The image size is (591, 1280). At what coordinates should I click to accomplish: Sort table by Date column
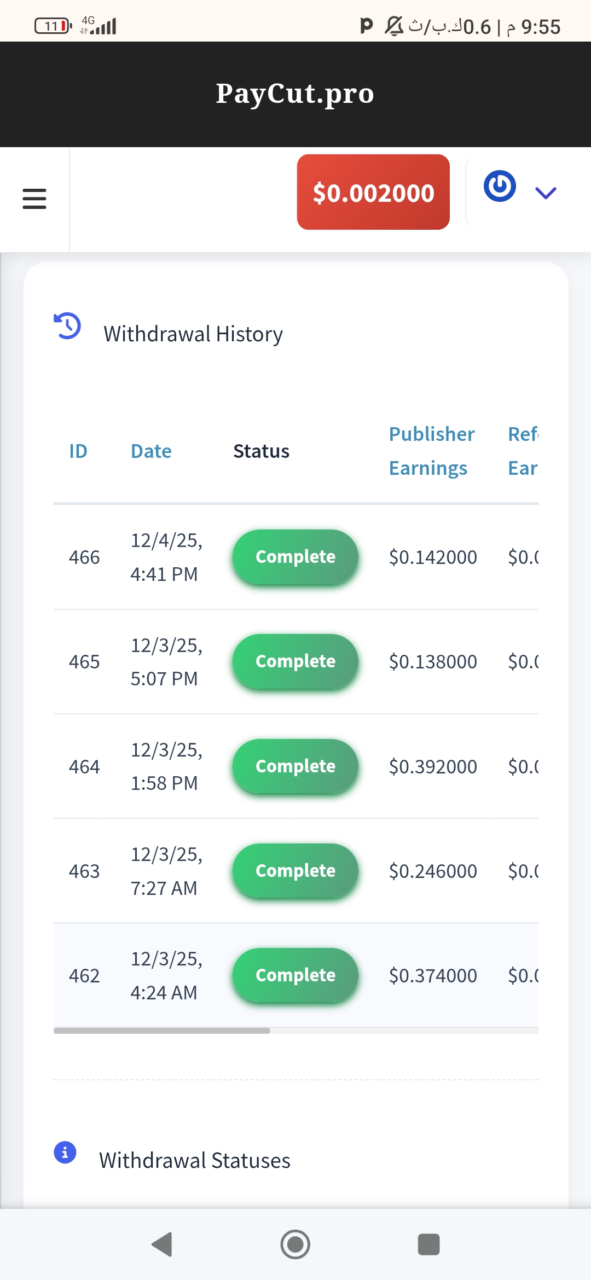point(151,451)
